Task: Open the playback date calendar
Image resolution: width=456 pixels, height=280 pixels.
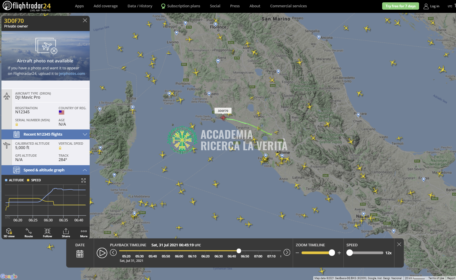Action: tap(80, 254)
